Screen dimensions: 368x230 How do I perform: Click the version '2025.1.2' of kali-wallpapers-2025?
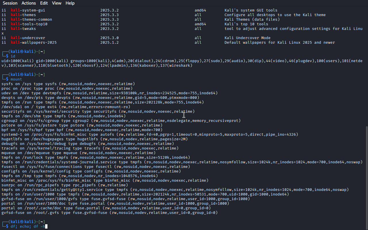point(110,43)
